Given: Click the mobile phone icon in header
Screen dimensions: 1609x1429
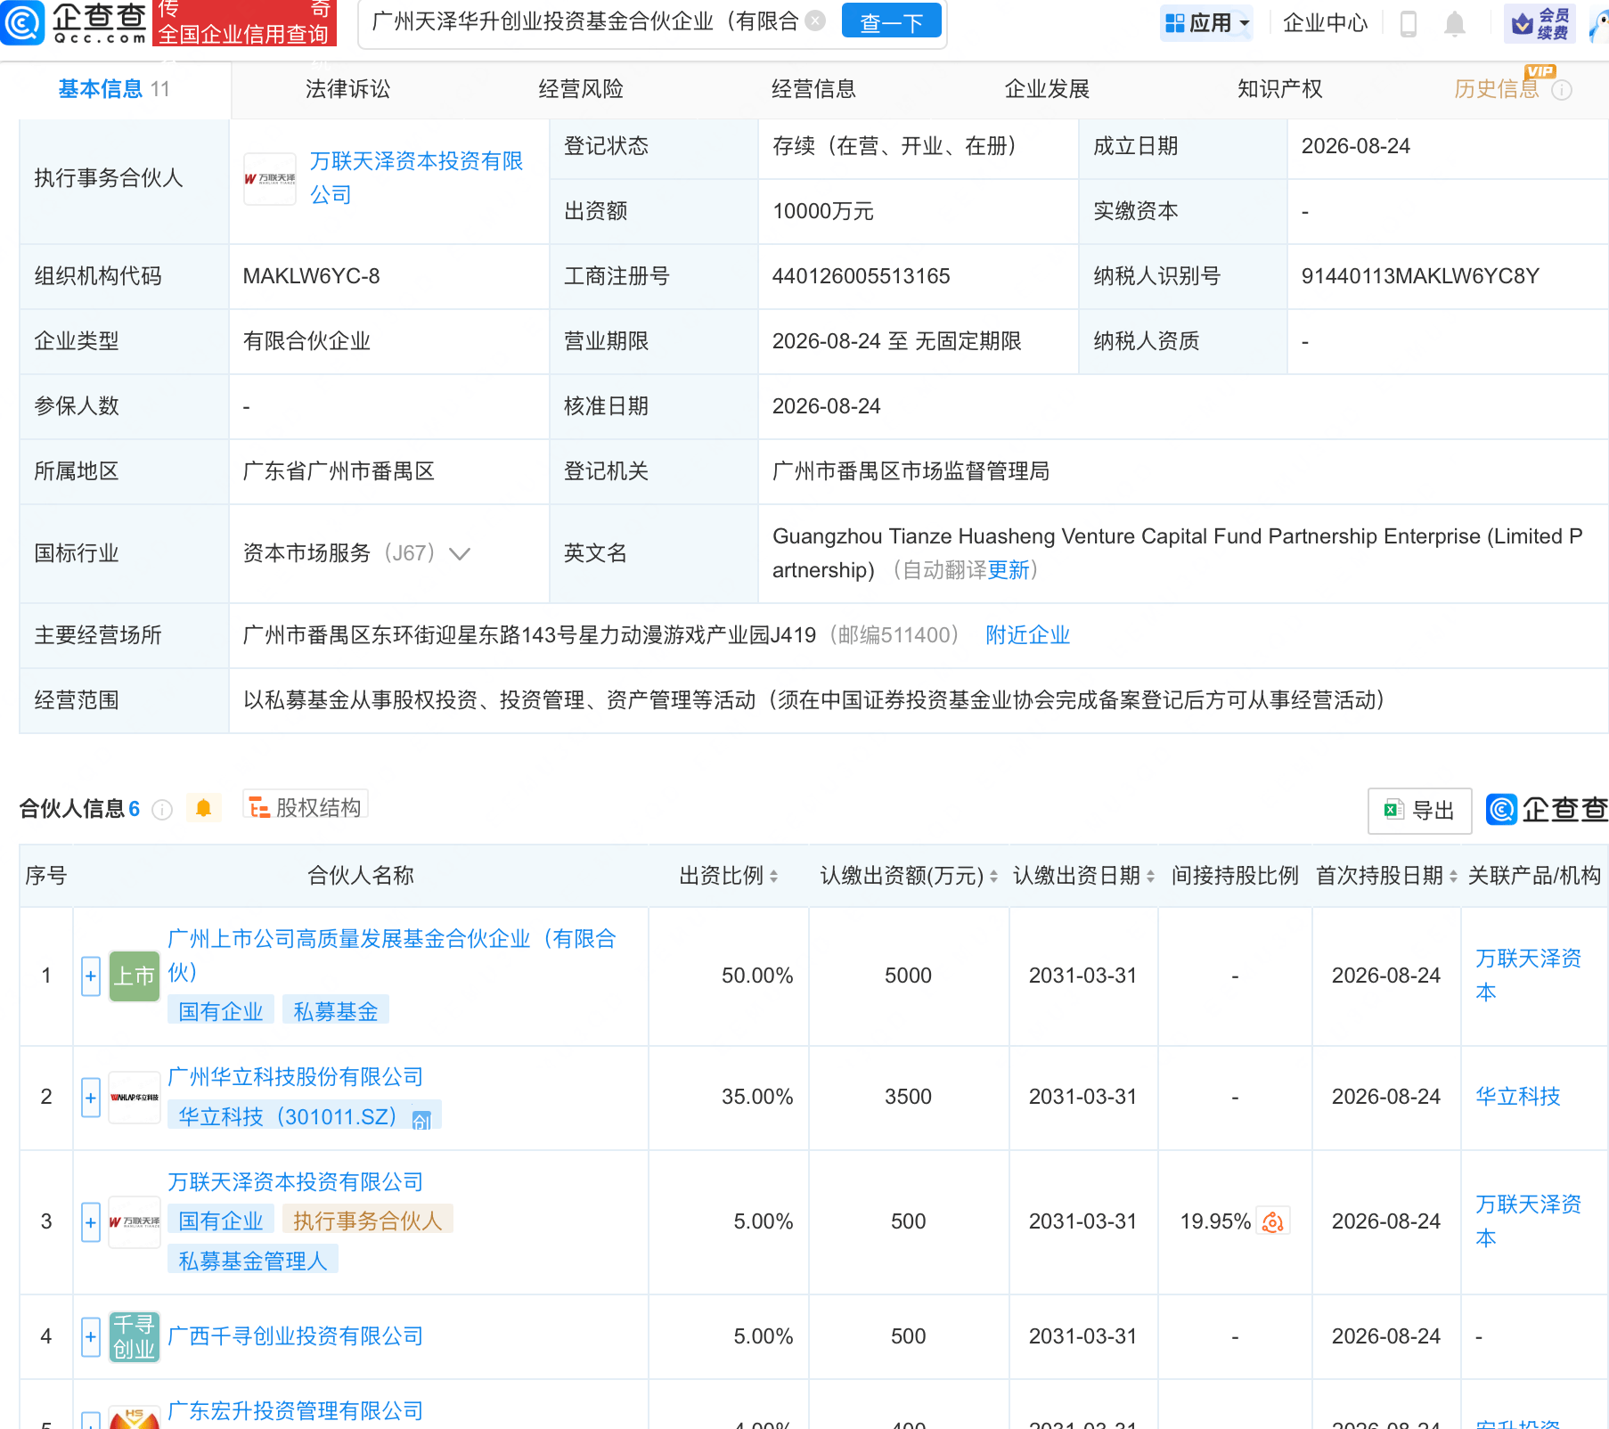Looking at the screenshot, I should pos(1409,24).
